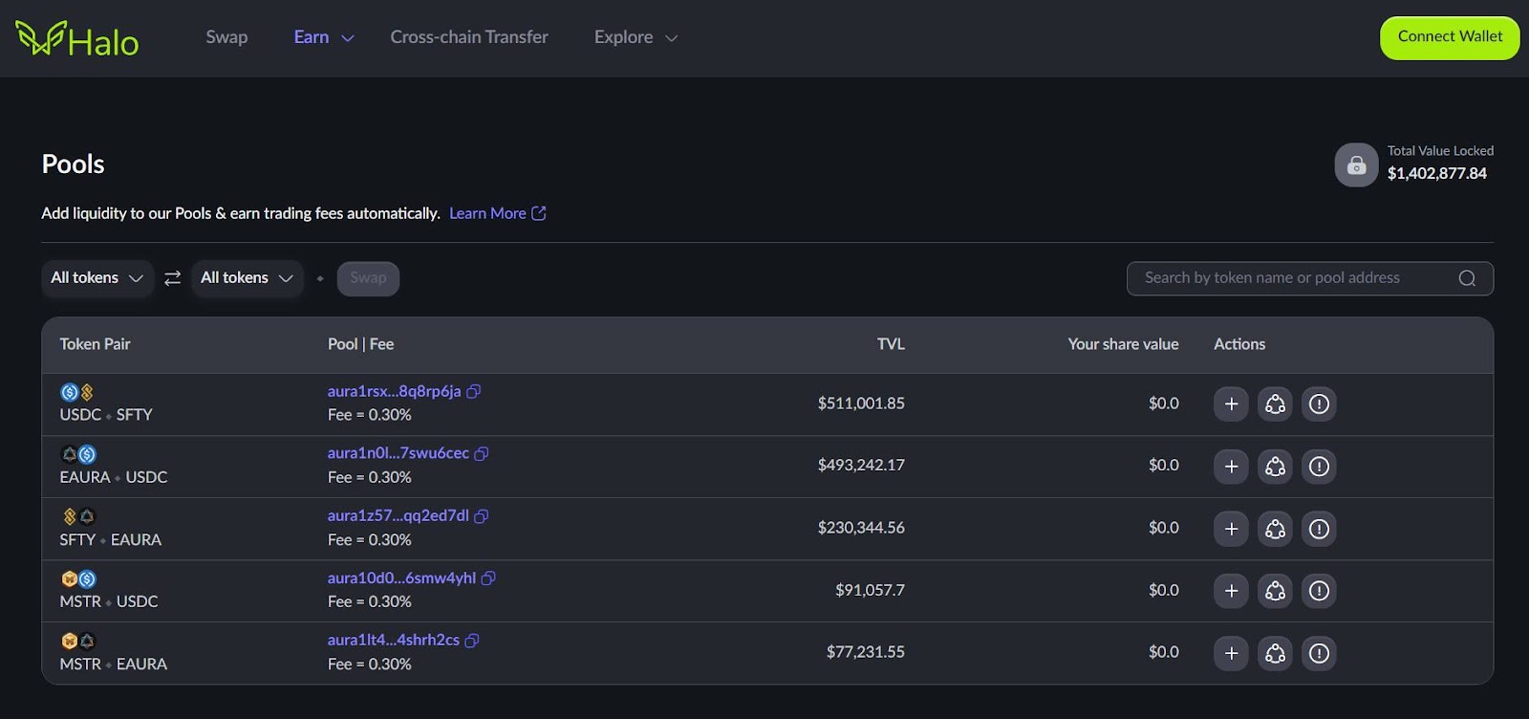Viewport: 1529px width, 719px height.
Task: View info for the MSTR EAURA pool
Action: 1319,653
